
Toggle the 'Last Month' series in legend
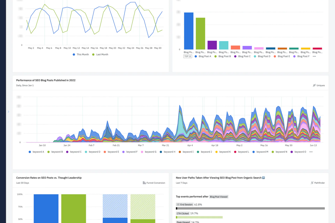coord(100,54)
